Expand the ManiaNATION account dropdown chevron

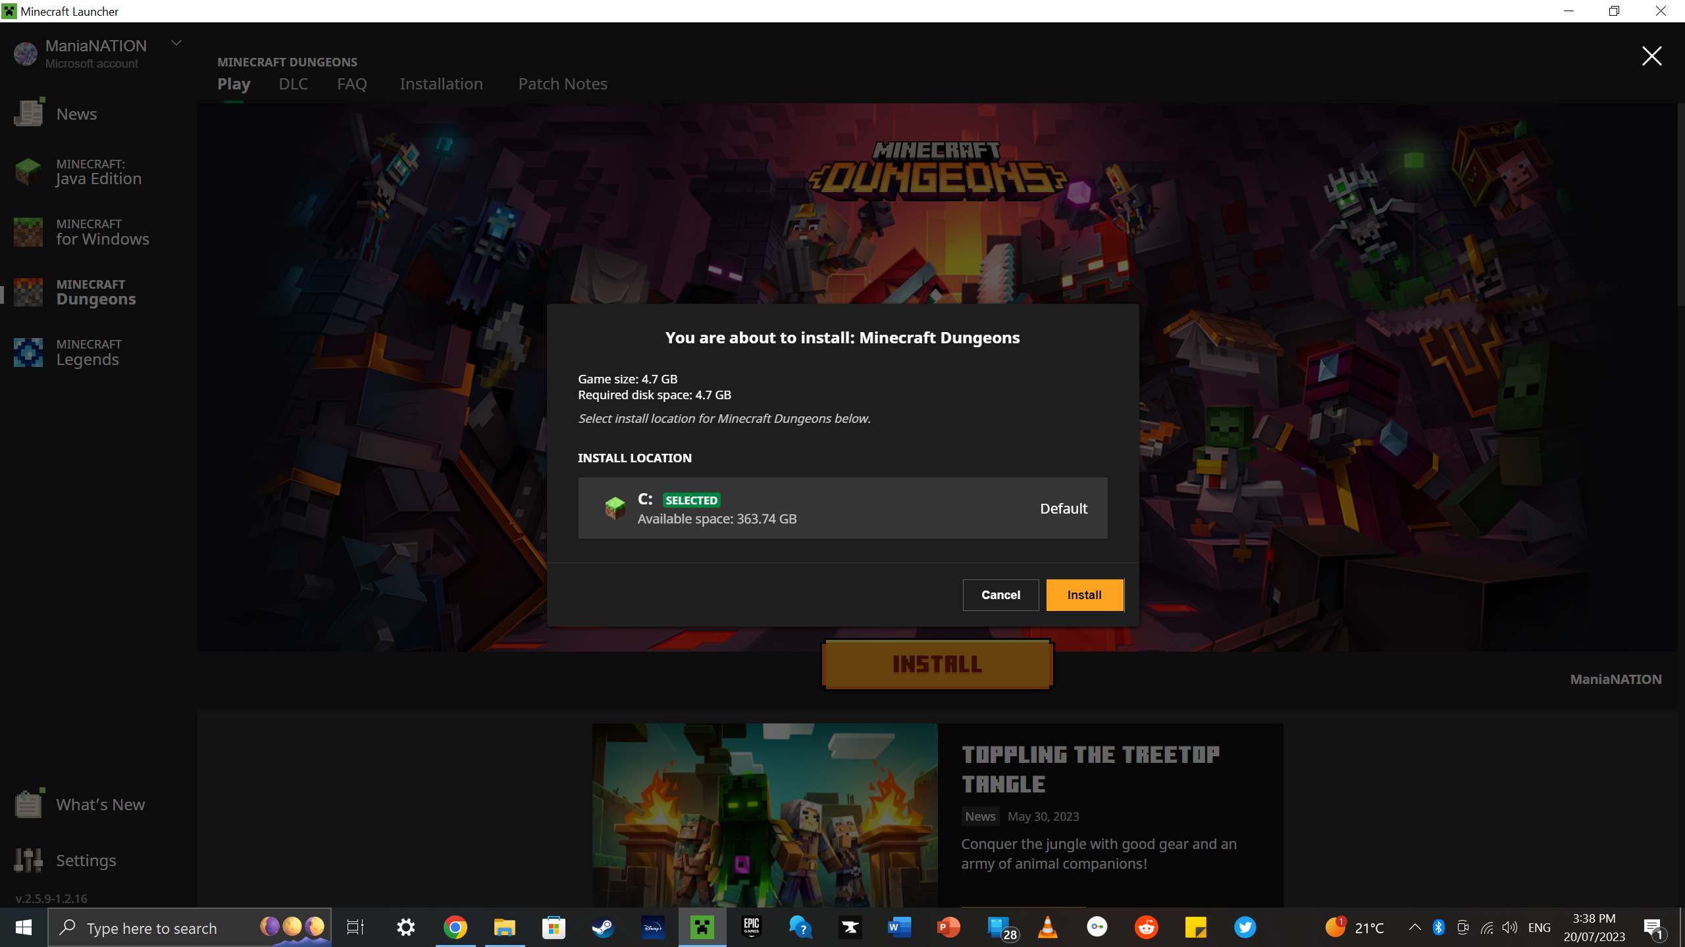click(176, 43)
